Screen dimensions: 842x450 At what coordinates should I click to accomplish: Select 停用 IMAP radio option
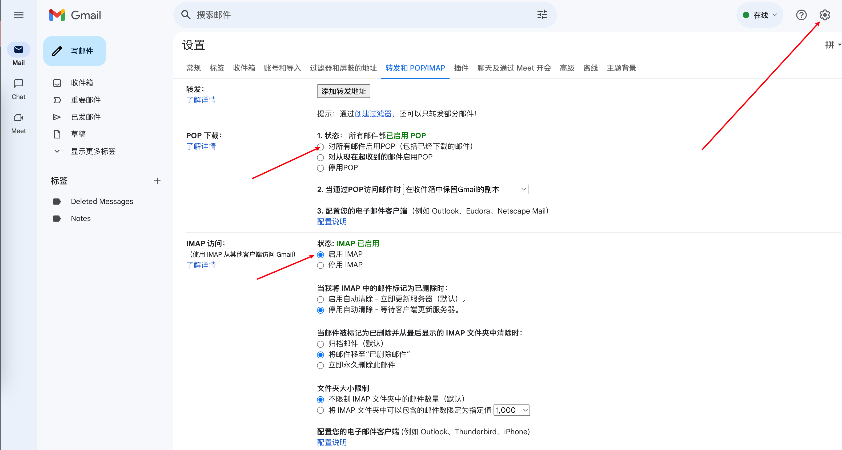[320, 265]
